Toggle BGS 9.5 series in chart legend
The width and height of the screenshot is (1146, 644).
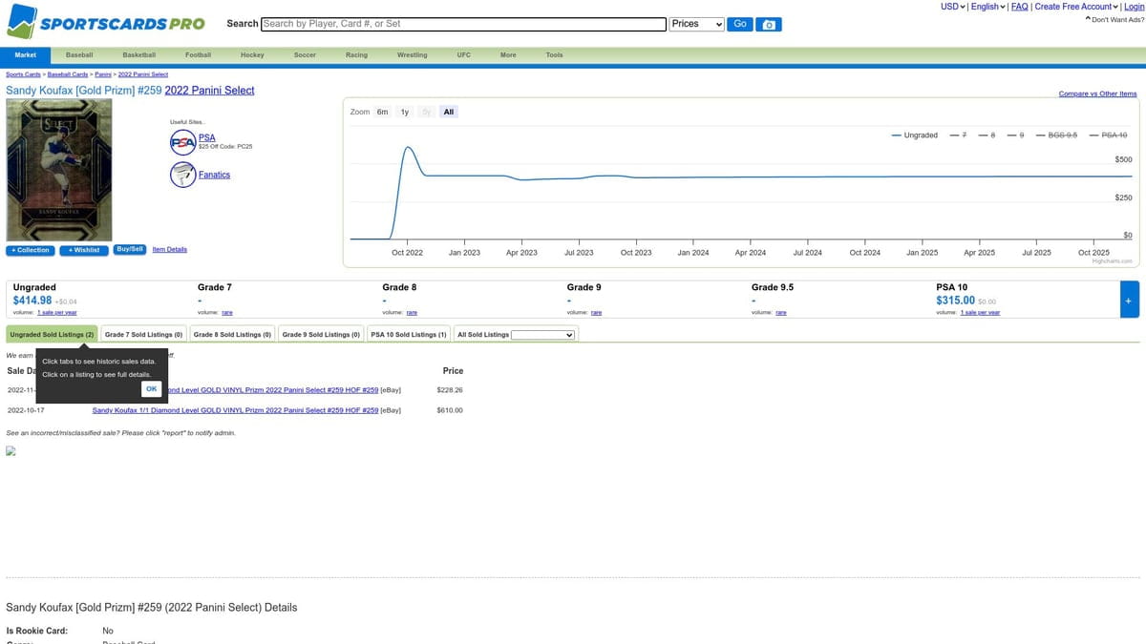1056,135
